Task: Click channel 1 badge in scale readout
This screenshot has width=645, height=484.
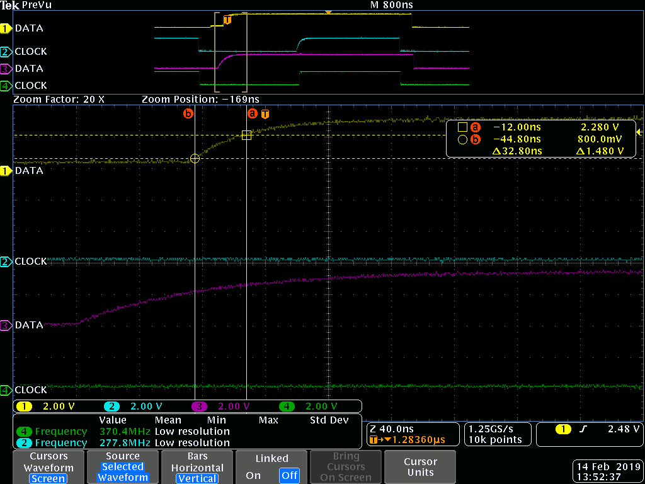Action: 25,406
